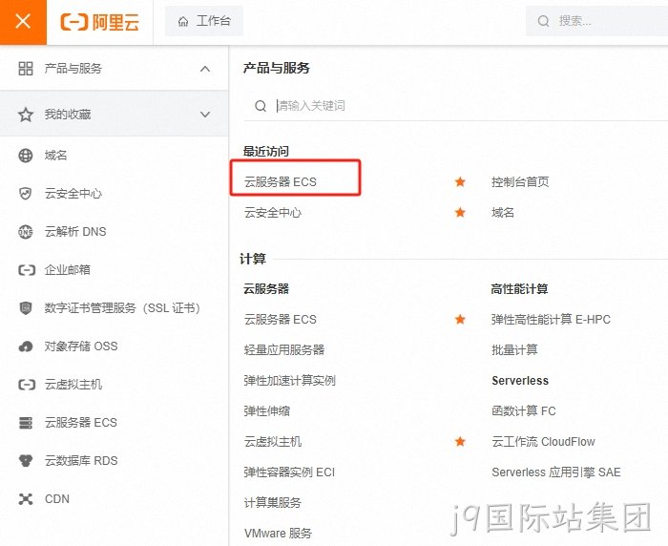Open 控制台首页 link
This screenshot has height=546, width=668.
pos(520,182)
